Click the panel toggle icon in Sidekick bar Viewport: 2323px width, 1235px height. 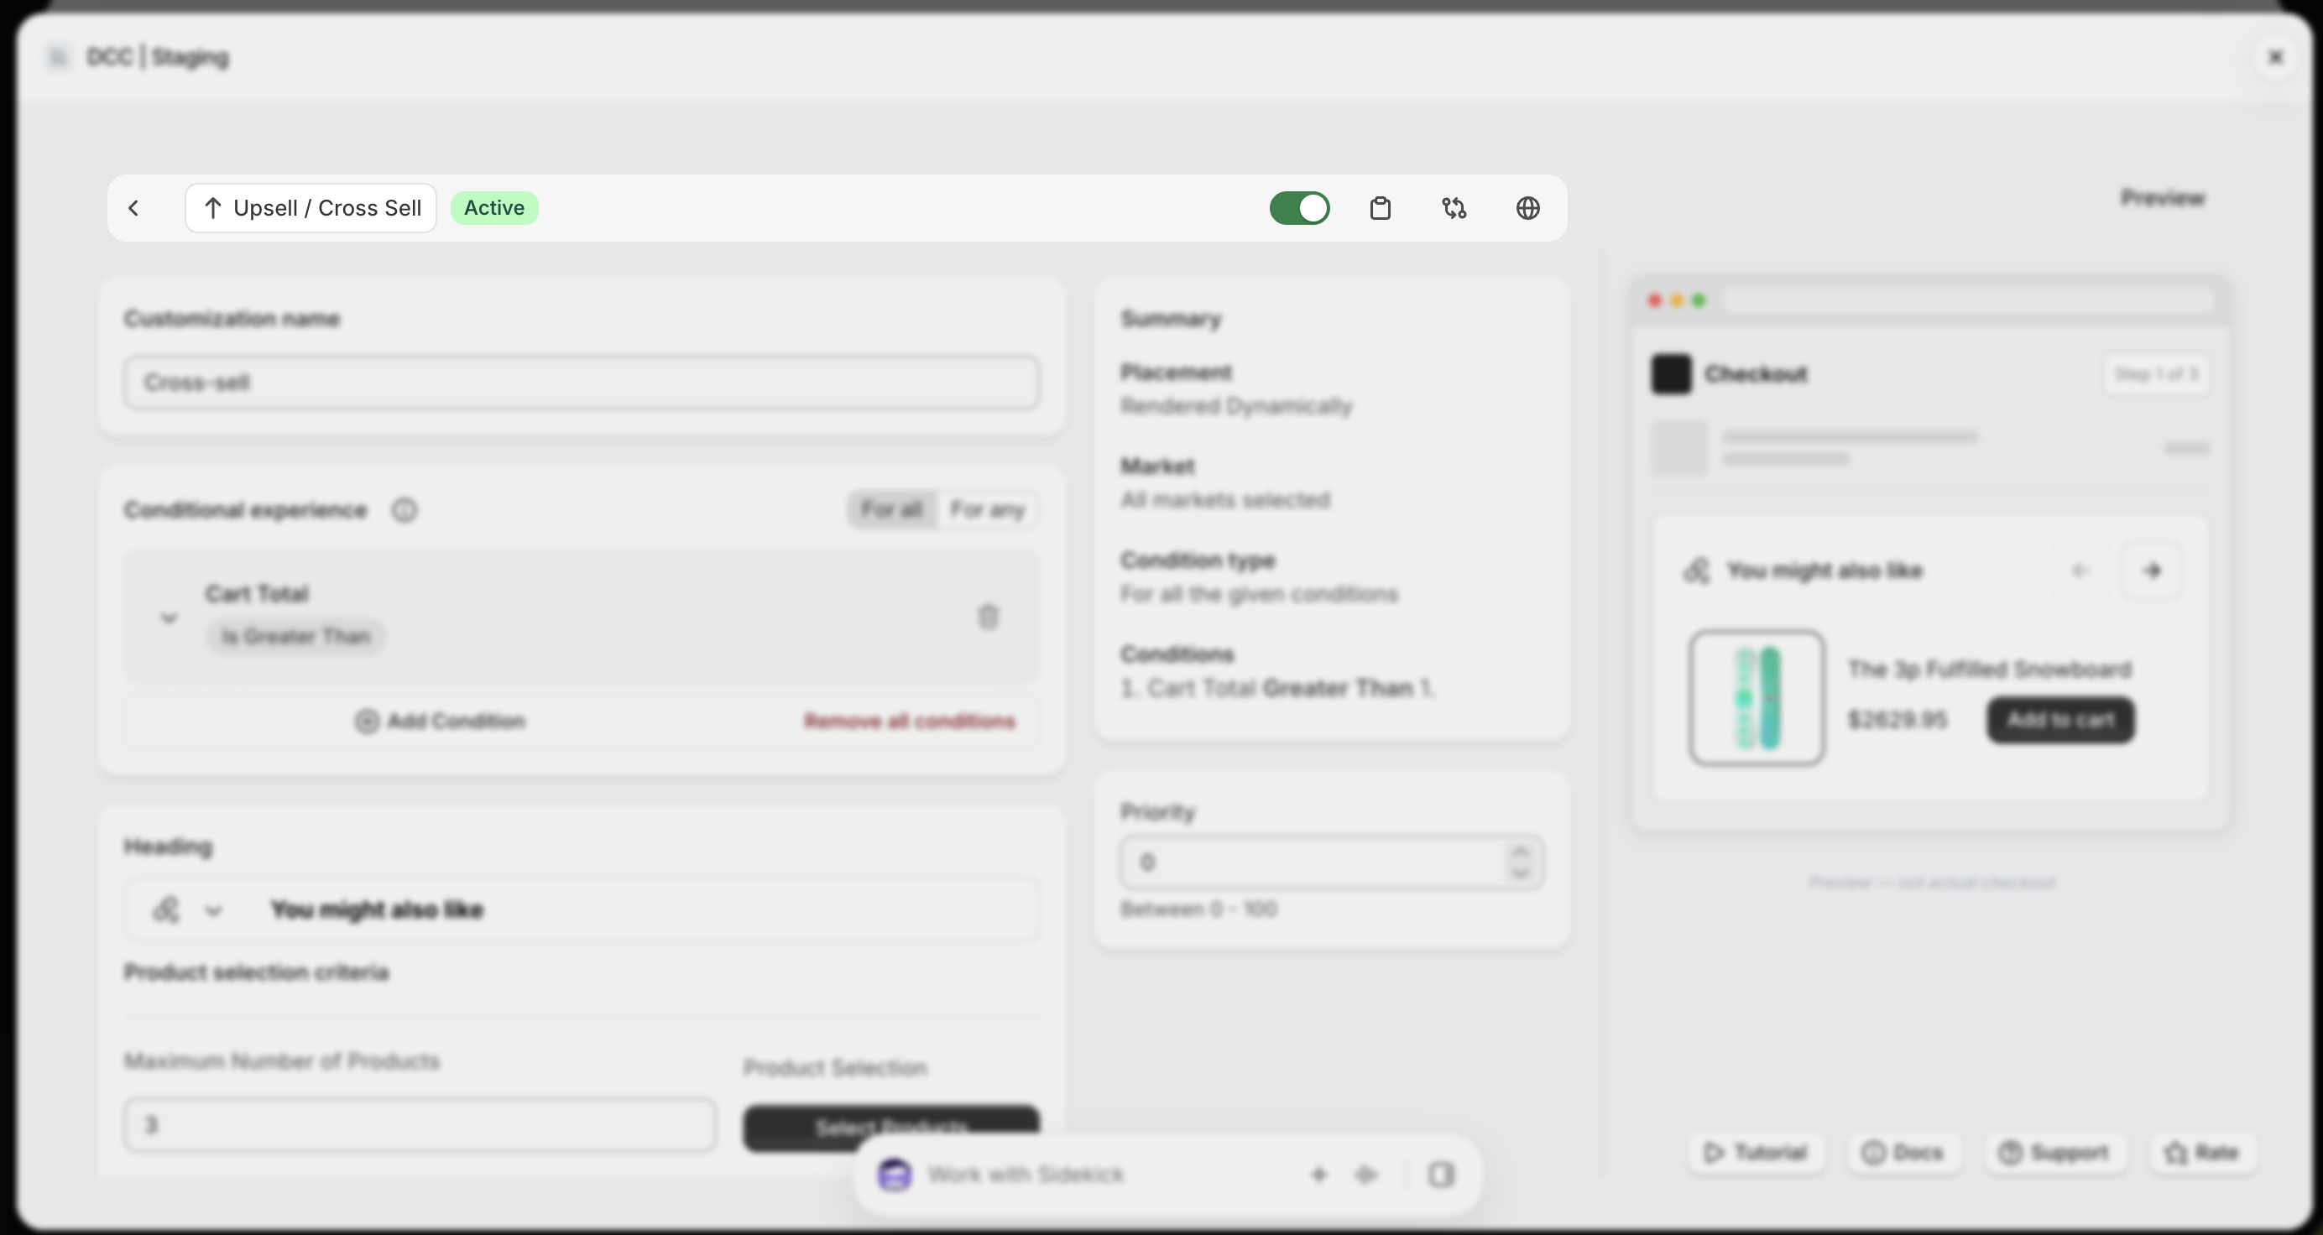pyautogui.click(x=1441, y=1175)
